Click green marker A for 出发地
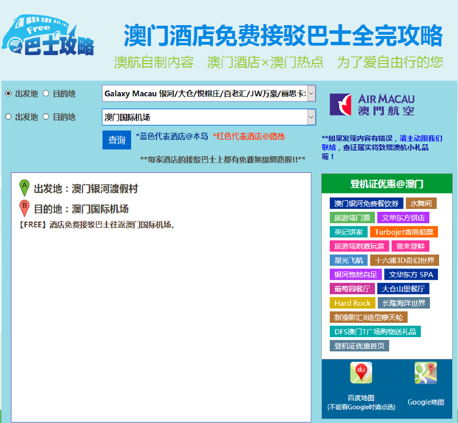 [x=24, y=188]
